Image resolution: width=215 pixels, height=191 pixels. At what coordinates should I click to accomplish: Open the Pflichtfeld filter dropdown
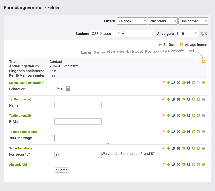(x=163, y=21)
